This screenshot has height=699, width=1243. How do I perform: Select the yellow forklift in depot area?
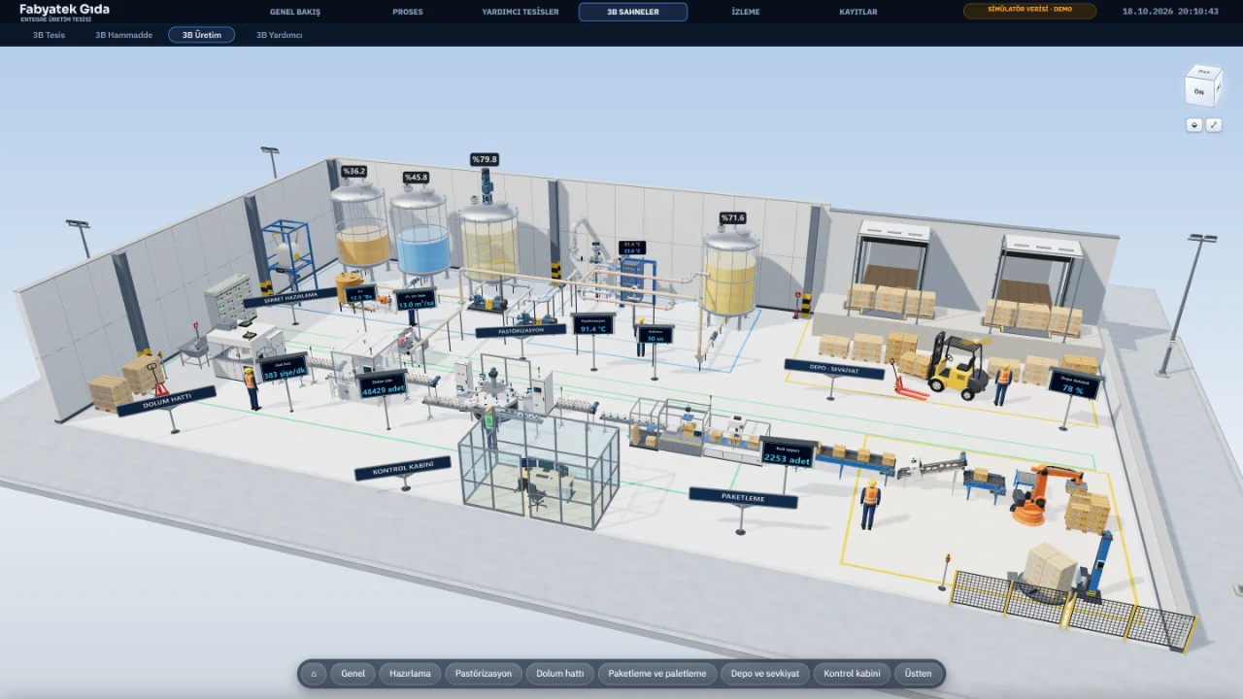point(955,366)
